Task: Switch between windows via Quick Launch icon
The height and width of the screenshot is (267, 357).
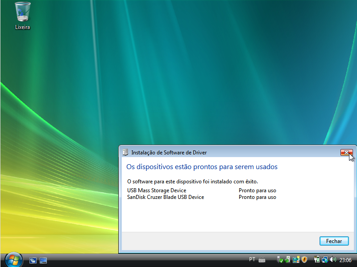Action: 33,260
